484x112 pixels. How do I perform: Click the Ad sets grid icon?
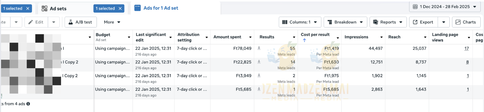point(45,9)
